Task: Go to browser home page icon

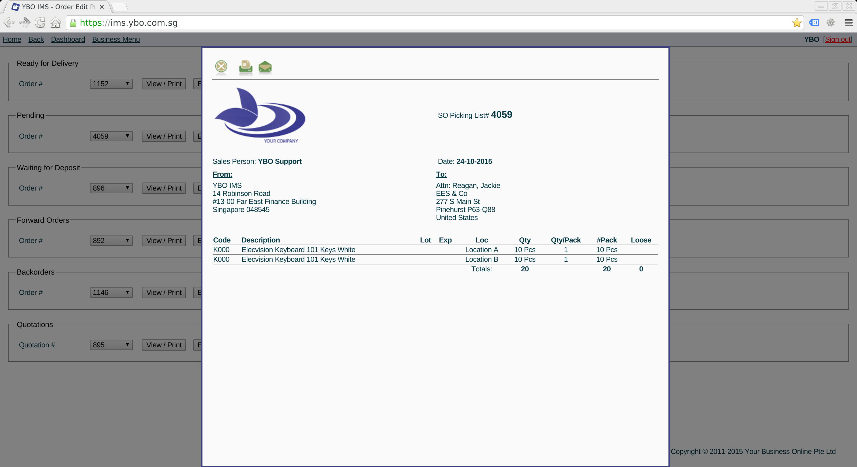Action: tap(55, 22)
